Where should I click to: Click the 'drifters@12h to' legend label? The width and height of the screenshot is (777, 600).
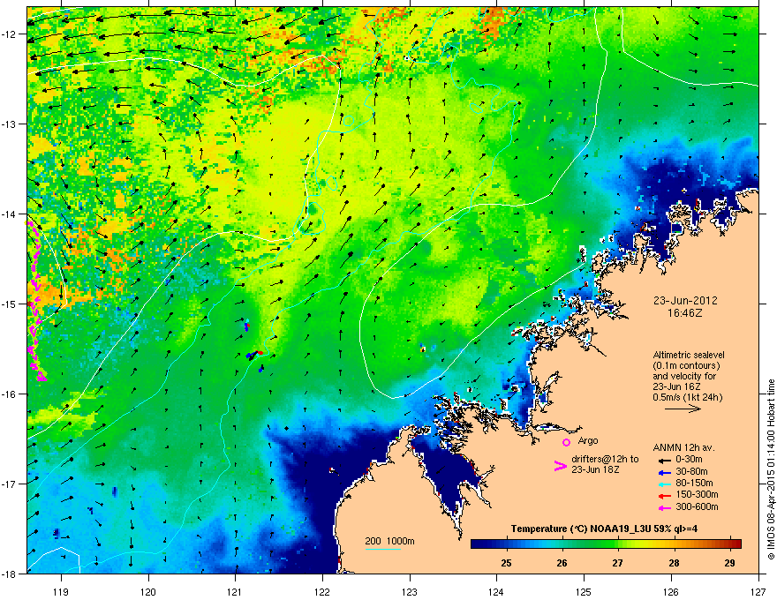(605, 460)
